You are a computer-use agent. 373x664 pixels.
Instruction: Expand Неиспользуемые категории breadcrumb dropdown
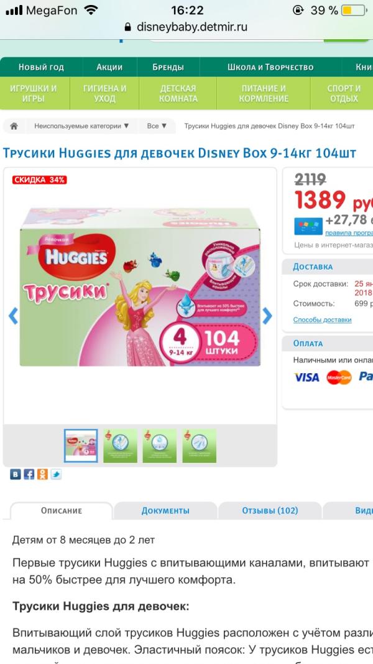(x=81, y=126)
